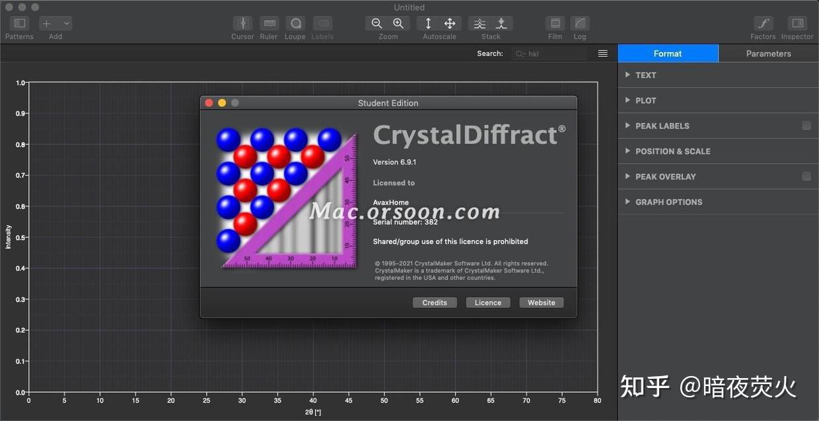
Task: Select the Cursor tool
Action: (x=242, y=23)
